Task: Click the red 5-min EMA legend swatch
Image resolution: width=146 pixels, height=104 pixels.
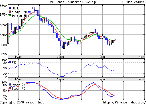Action: (10, 12)
